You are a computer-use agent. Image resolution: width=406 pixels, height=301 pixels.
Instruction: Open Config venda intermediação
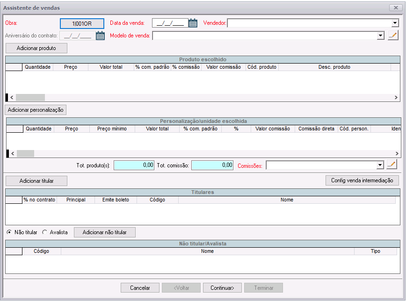(362, 180)
